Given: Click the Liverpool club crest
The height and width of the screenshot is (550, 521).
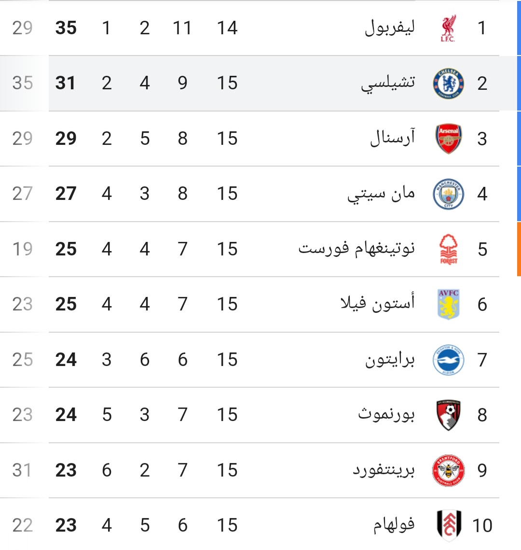Looking at the screenshot, I should point(448,28).
